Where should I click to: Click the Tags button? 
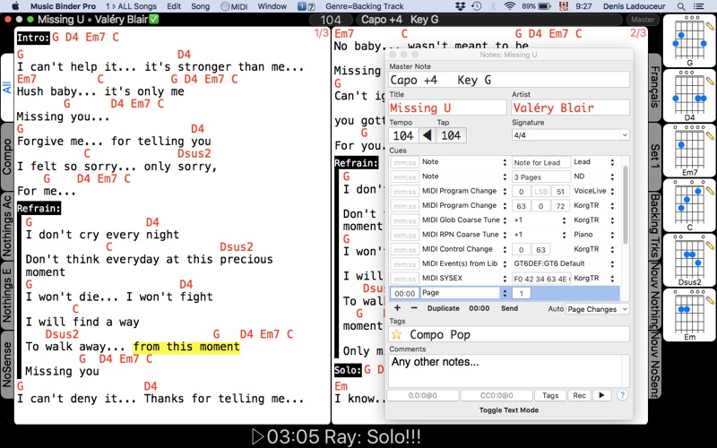(550, 395)
